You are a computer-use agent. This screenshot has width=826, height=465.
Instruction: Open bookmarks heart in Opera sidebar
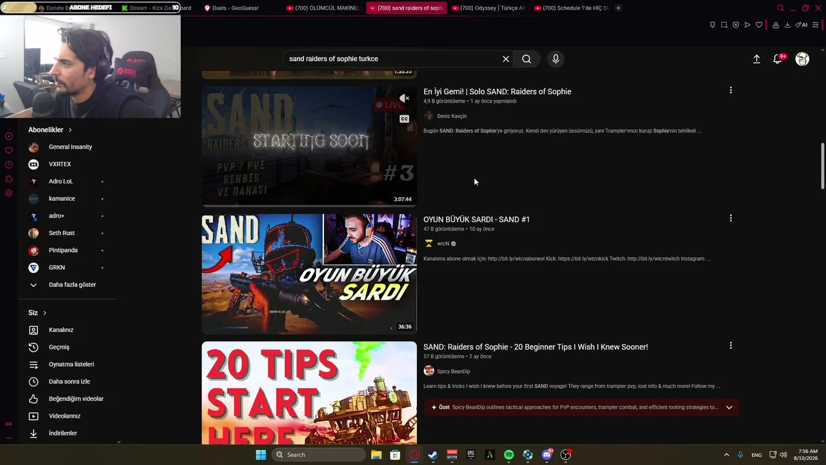(x=9, y=150)
